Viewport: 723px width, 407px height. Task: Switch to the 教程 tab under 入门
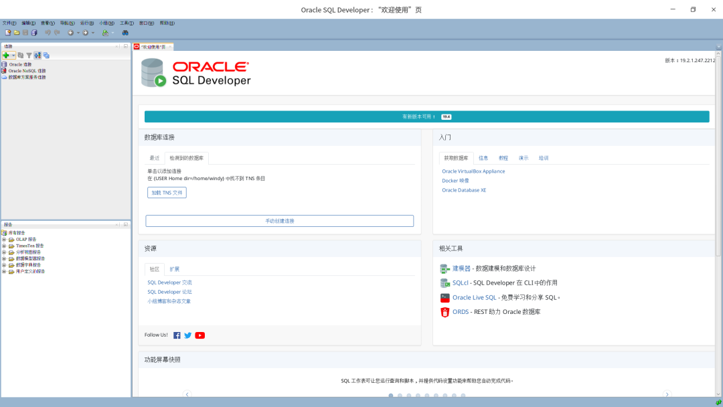[x=503, y=158]
